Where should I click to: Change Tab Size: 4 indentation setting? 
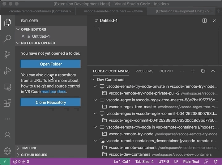pyautogui.click(x=144, y=162)
